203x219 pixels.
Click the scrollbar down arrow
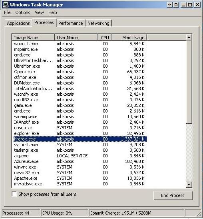[189, 184]
